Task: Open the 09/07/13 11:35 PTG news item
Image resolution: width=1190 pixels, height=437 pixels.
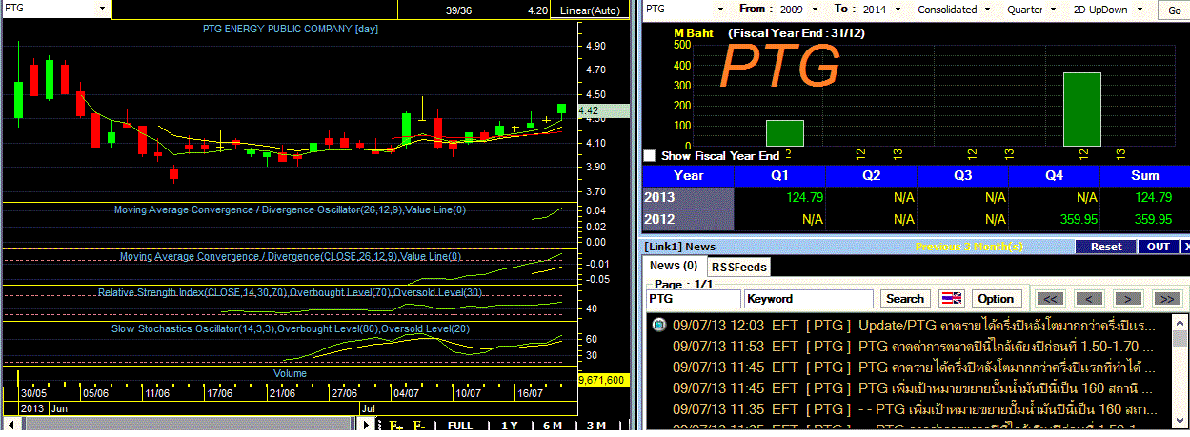Action: 912,407
